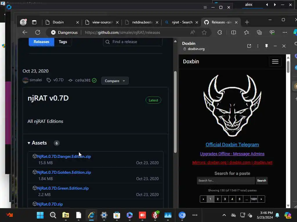Open Microsoft Store from the taskbar

click(x=117, y=215)
